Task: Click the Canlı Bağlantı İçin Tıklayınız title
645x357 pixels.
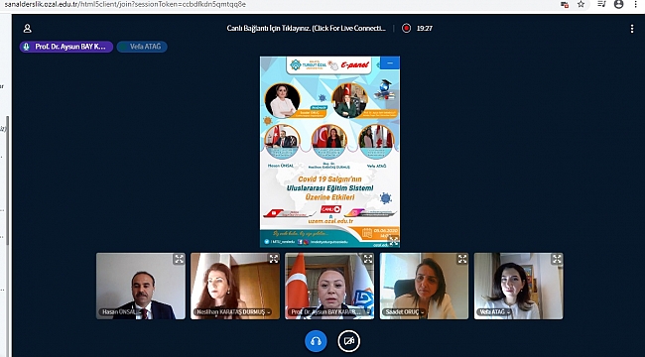Action: click(x=307, y=29)
